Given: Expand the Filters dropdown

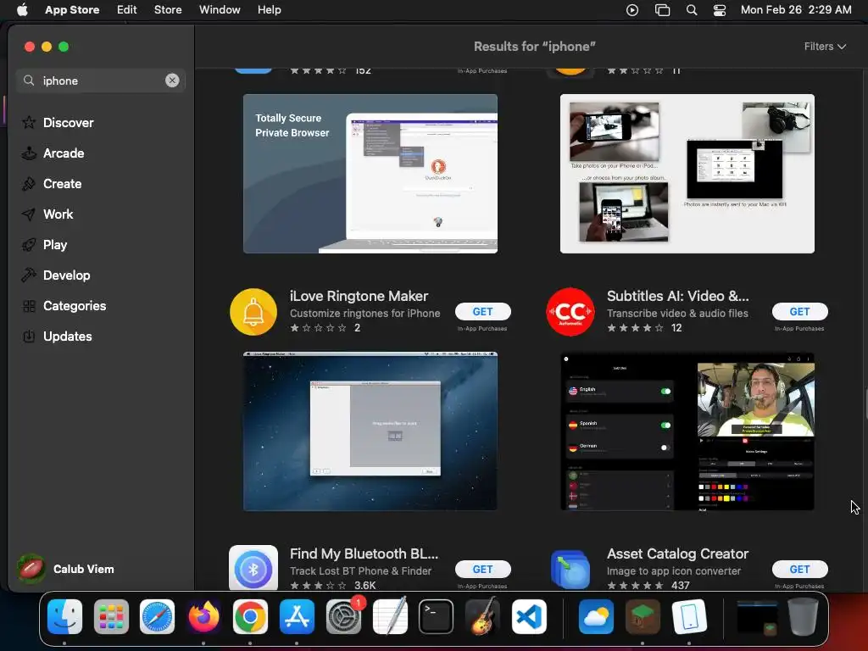Looking at the screenshot, I should 825,47.
